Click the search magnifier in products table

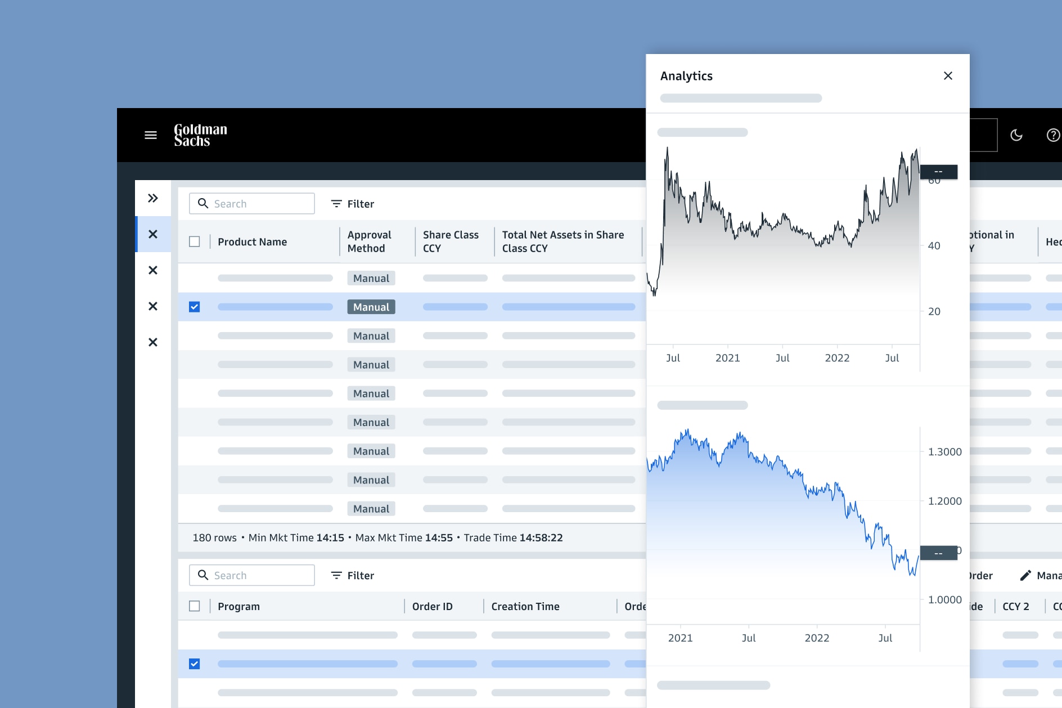click(x=203, y=204)
